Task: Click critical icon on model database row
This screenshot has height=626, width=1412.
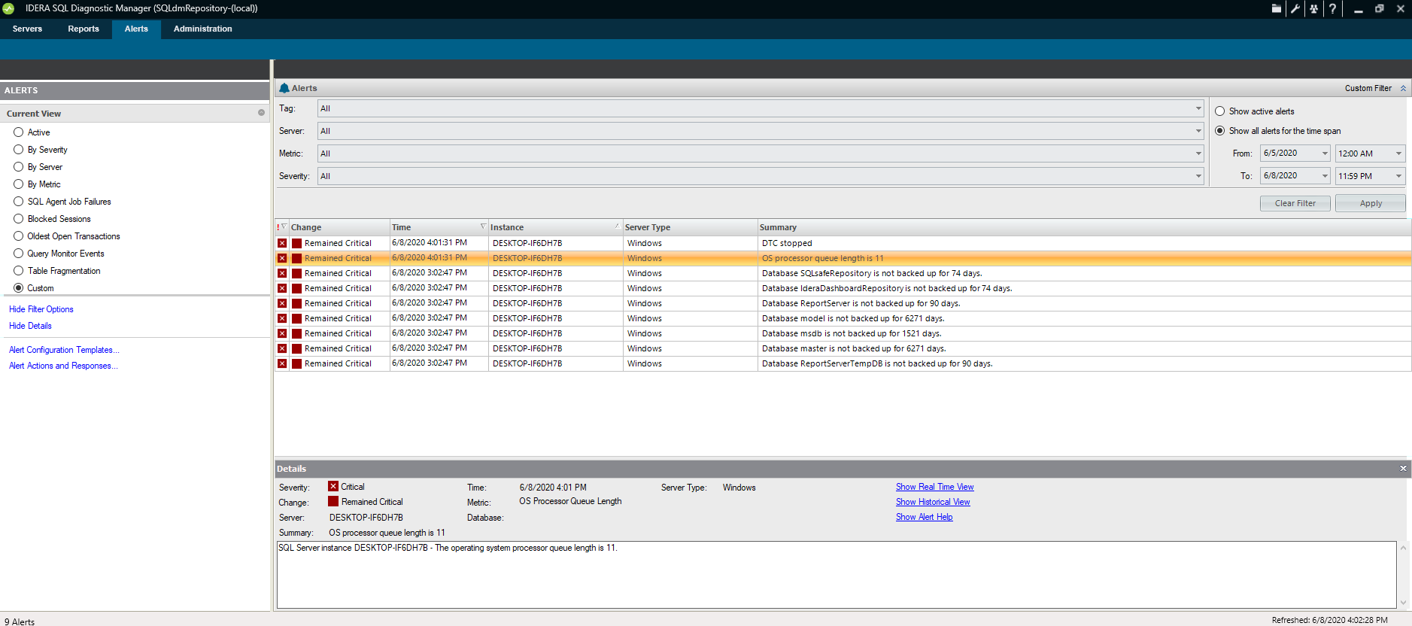Action: point(282,318)
